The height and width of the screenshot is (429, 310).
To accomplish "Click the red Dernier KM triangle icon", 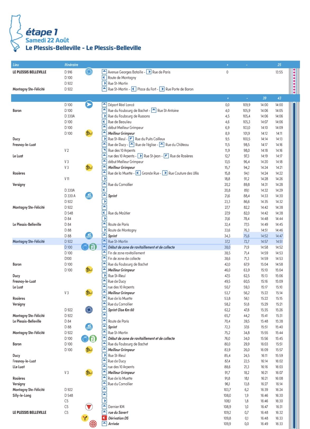I will click(89, 407).
